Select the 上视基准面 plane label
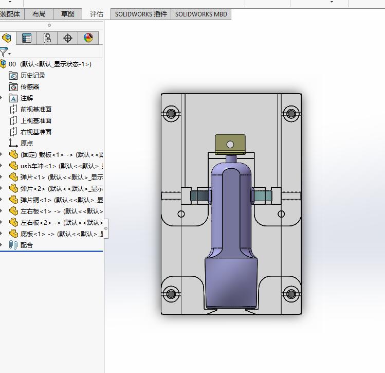The image size is (385, 373). (36, 121)
